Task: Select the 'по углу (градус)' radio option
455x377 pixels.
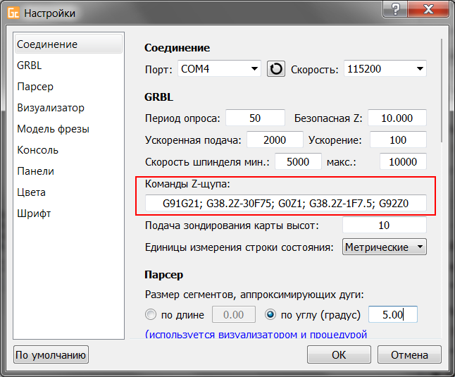Action: [270, 315]
